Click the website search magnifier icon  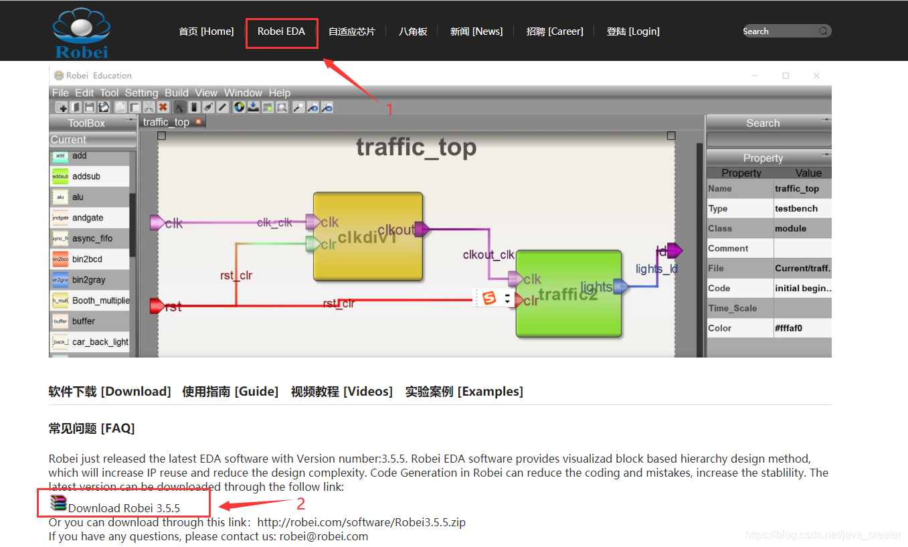823,31
